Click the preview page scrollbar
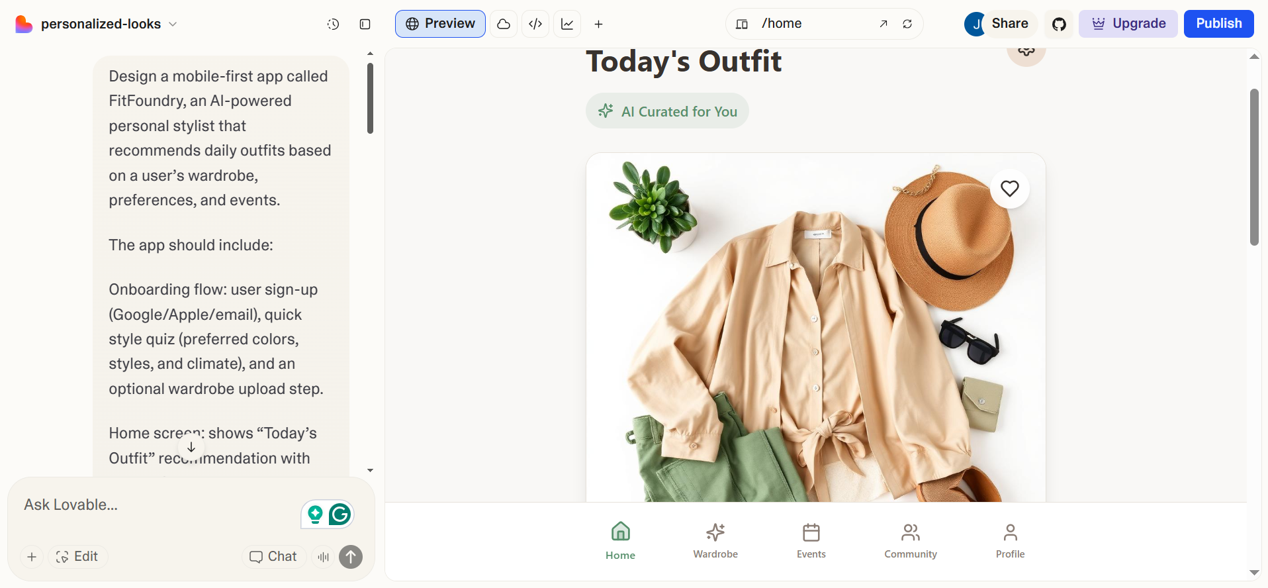The height and width of the screenshot is (588, 1268). click(1254, 167)
